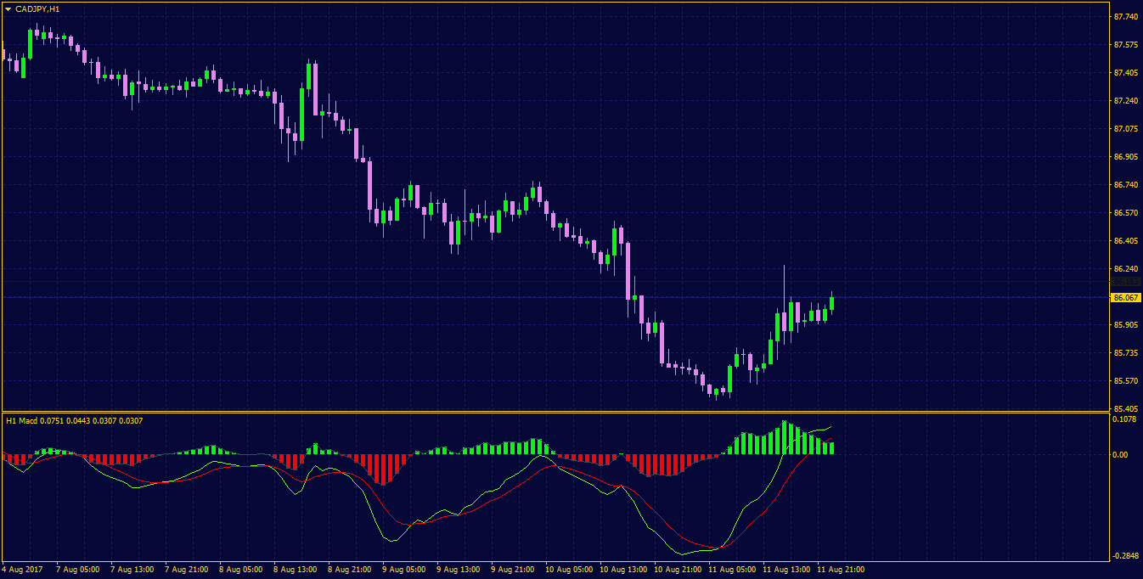1143x579 pixels.
Task: Open the dropdown arrow beside CADJPY,H1
Action: click(8, 8)
